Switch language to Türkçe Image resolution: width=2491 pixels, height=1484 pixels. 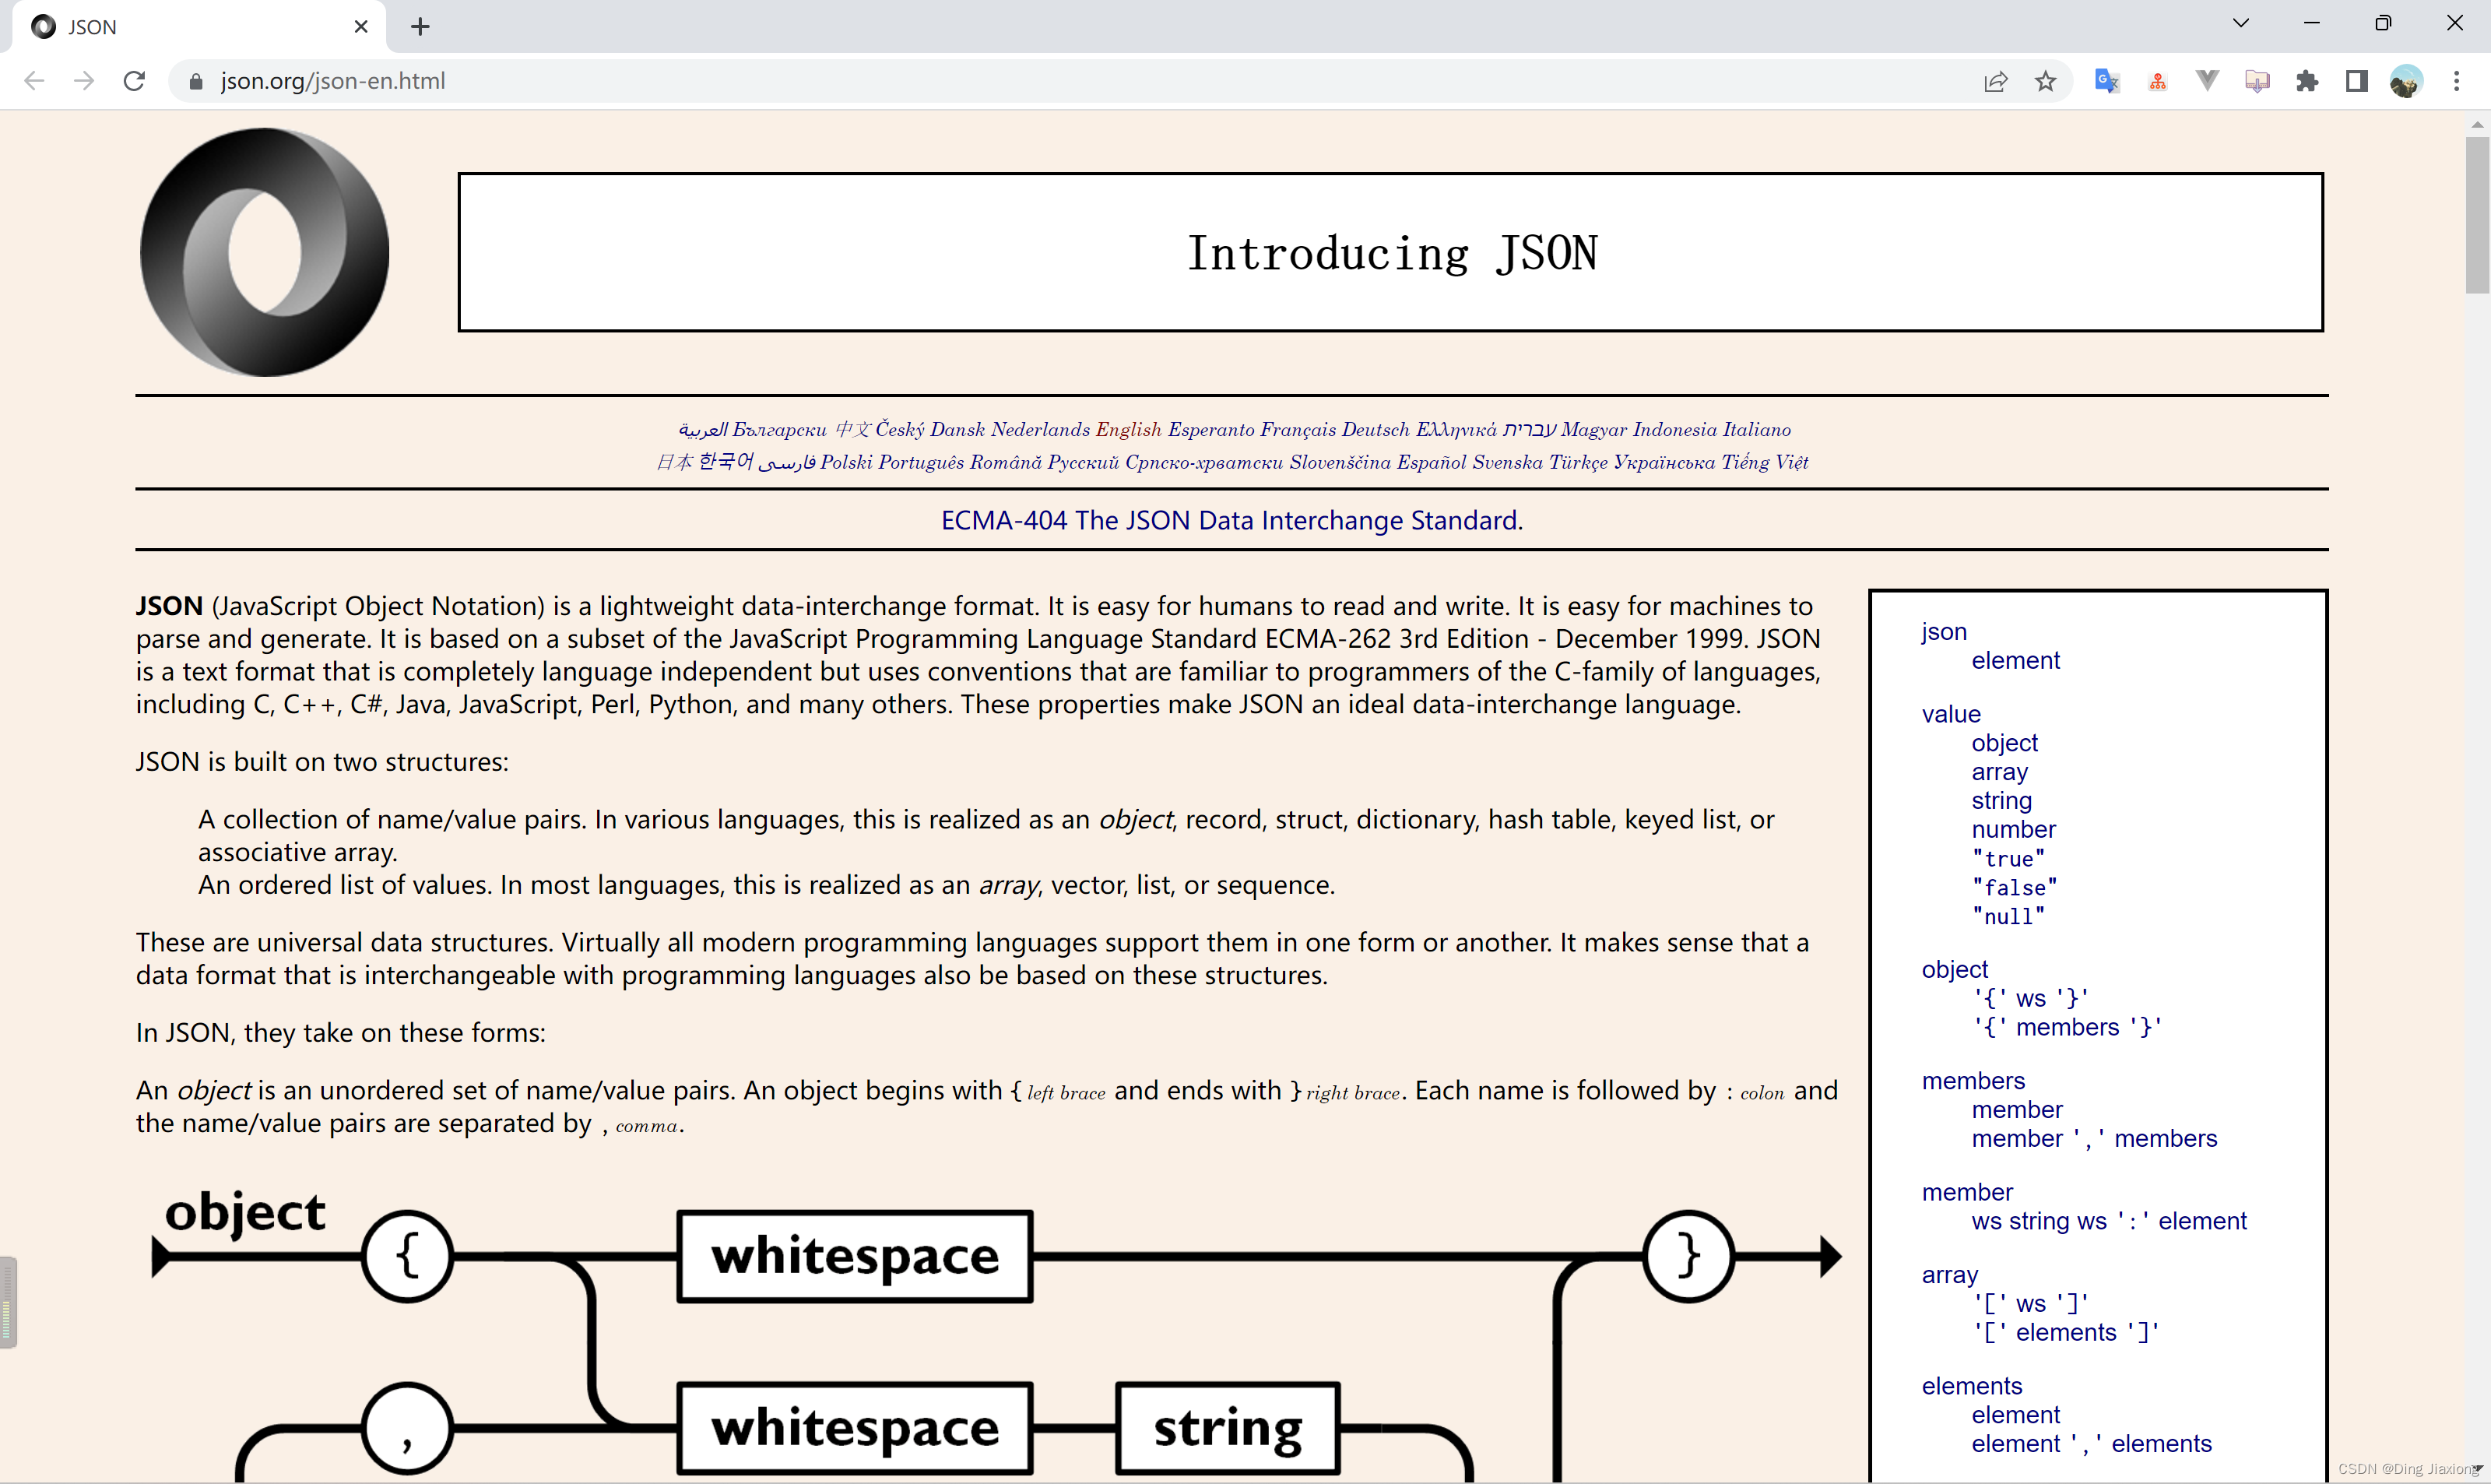coord(1579,462)
